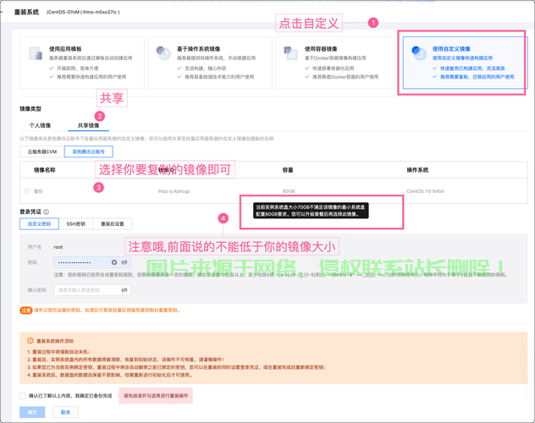535x423 pixels.
Task: Select the 使用容器镜像 card title
Action: point(321,49)
